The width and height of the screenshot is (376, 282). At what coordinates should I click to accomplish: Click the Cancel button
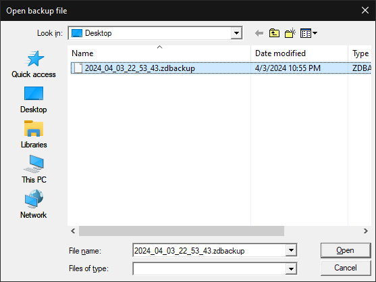pyautogui.click(x=346, y=268)
